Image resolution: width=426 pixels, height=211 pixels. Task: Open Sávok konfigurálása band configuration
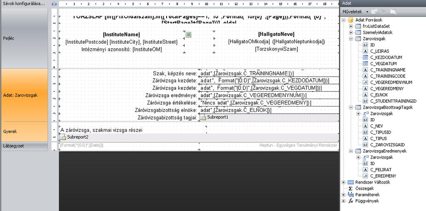(24, 4)
